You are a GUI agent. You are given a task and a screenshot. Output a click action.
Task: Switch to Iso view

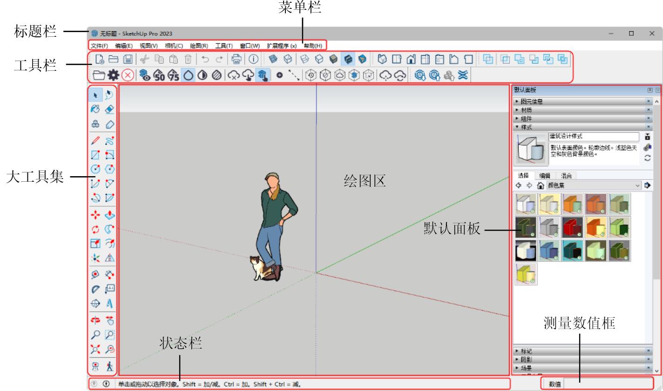382,59
